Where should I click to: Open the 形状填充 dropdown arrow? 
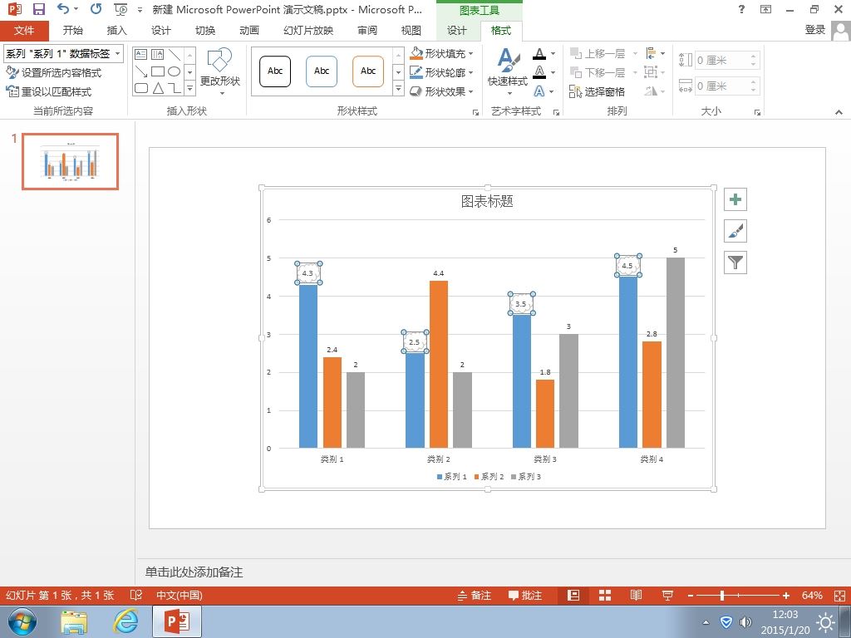470,54
